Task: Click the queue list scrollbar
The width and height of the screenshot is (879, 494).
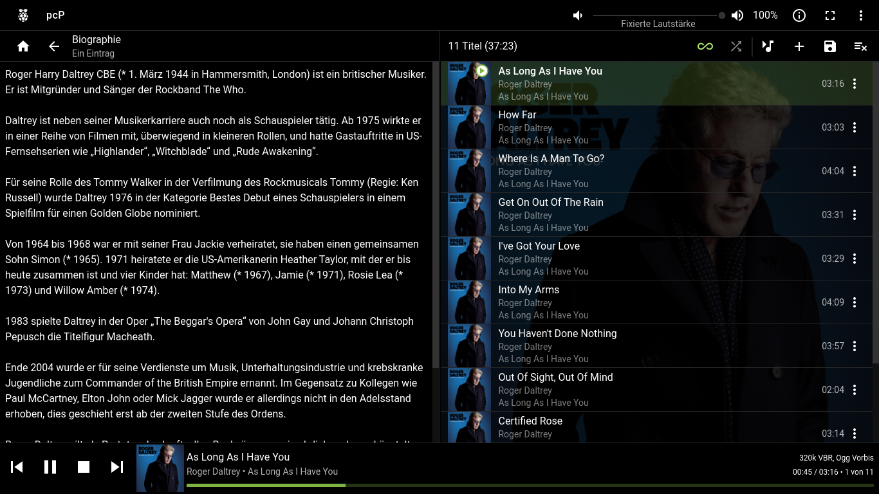Action: (876, 212)
